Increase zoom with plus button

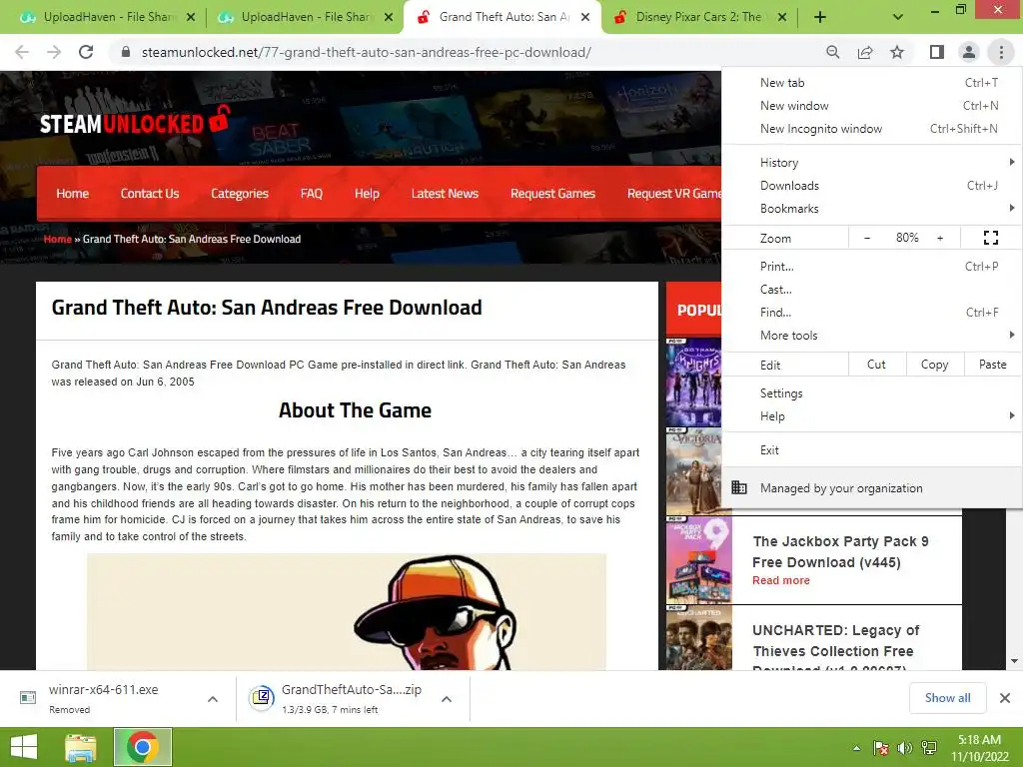coord(940,238)
